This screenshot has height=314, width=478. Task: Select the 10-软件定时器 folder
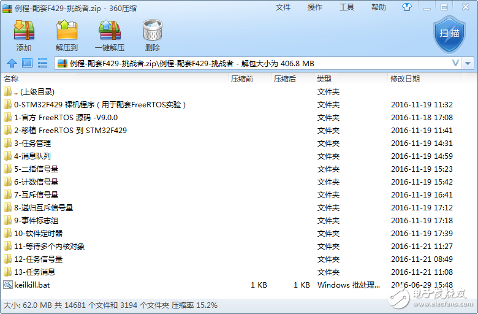tap(38, 233)
